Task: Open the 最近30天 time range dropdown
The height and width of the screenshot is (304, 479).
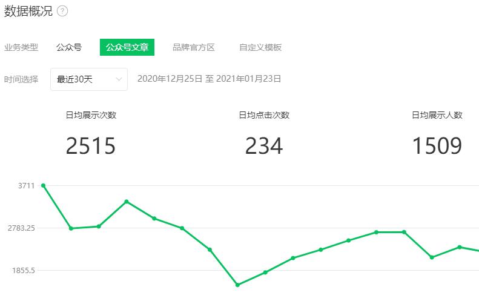Action: click(x=89, y=79)
